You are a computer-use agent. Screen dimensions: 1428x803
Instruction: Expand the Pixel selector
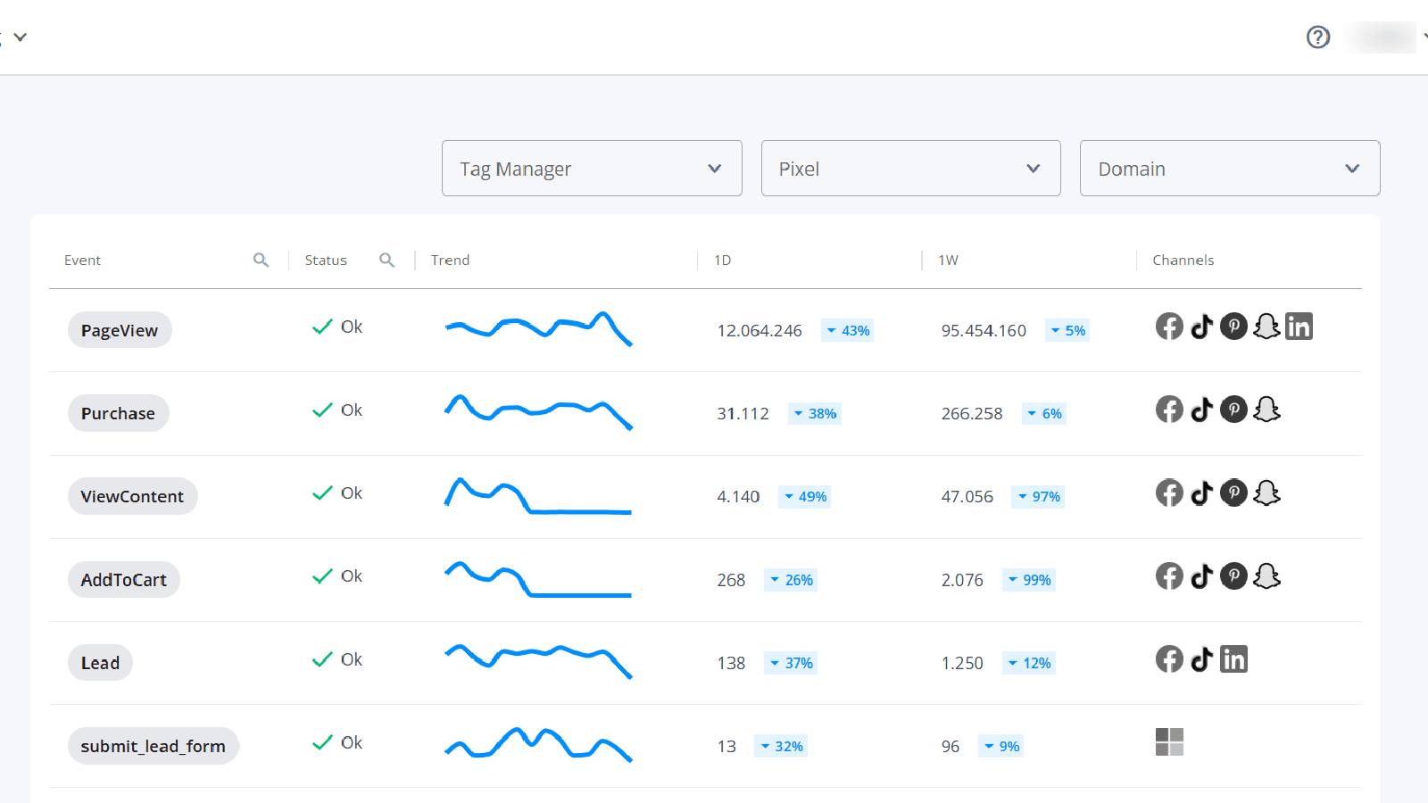(909, 168)
